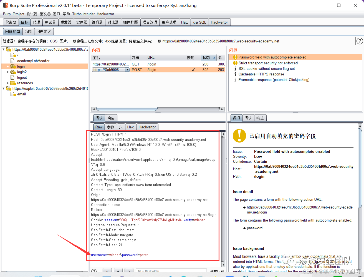Select the 头 view tab of the request
The width and height of the screenshot is (364, 277).
point(121,127)
